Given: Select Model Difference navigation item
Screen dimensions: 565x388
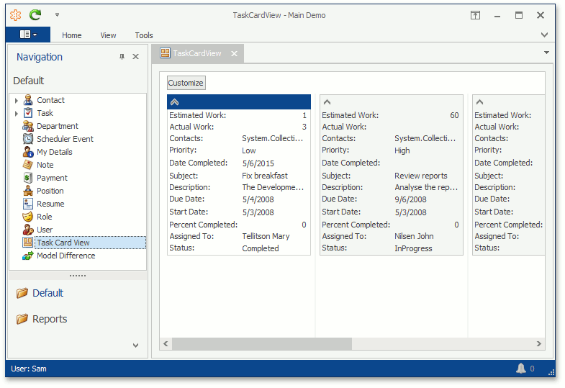Looking at the screenshot, I should pyautogui.click(x=66, y=256).
